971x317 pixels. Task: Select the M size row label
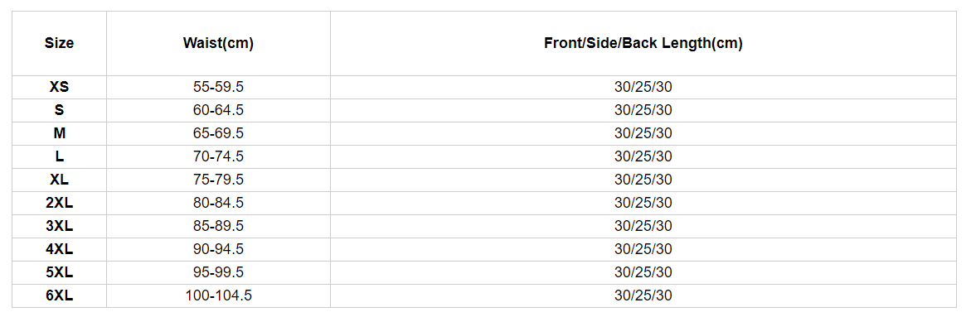(x=60, y=133)
